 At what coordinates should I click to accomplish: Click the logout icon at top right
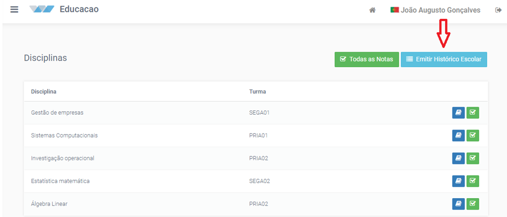point(498,10)
